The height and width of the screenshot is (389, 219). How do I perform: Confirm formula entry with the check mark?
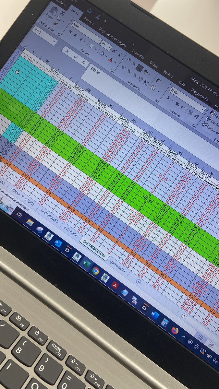(x=76, y=57)
